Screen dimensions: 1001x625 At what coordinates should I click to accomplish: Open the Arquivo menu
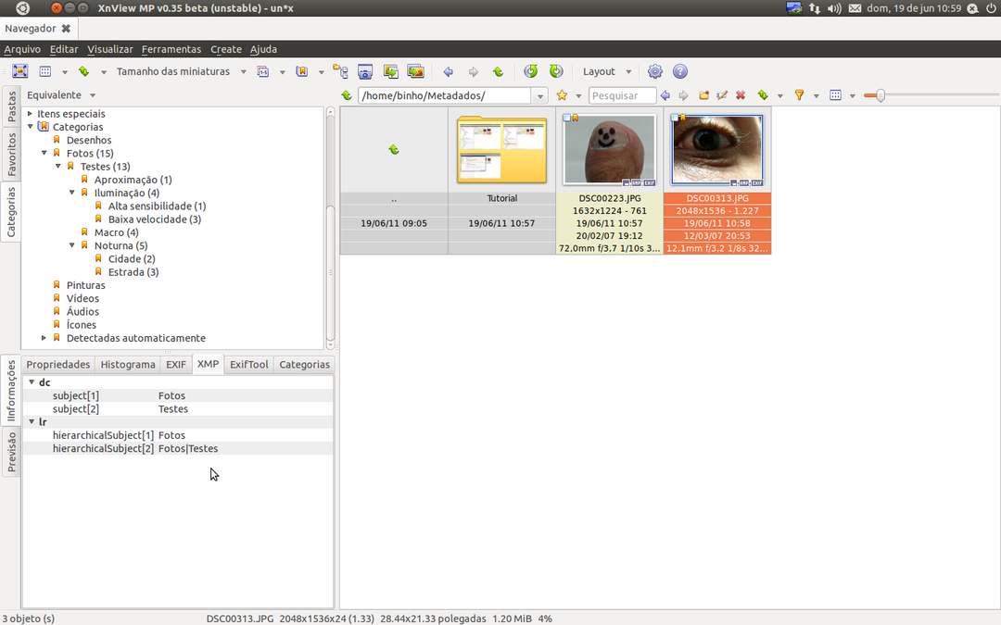pos(22,49)
